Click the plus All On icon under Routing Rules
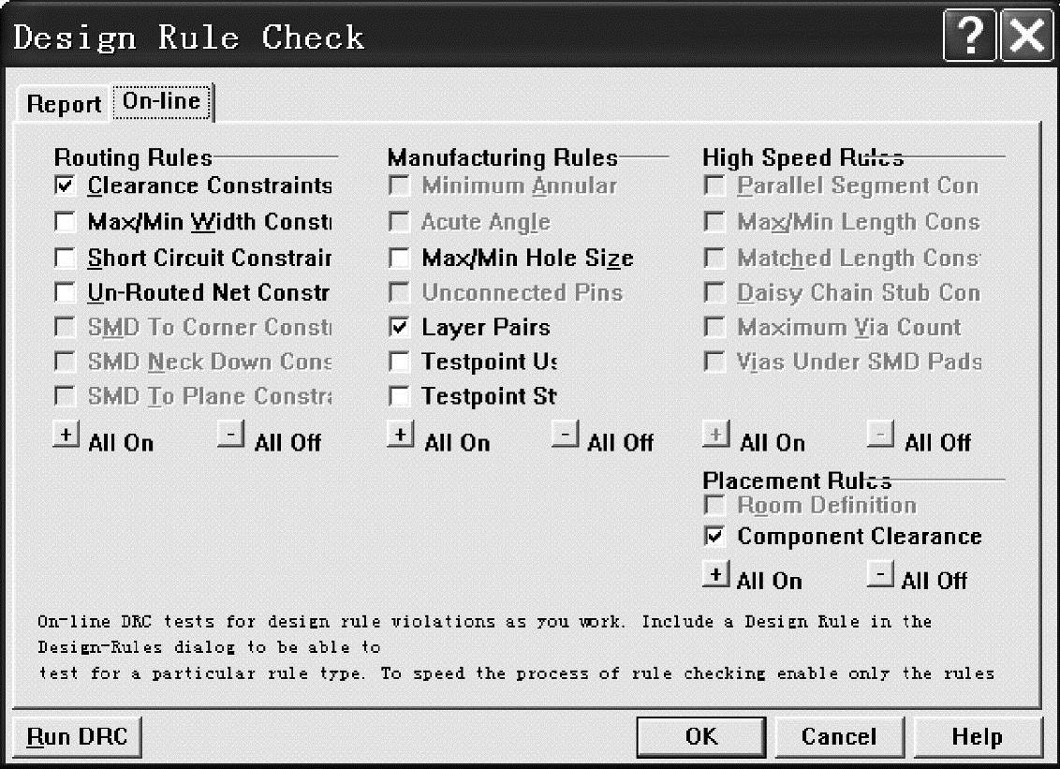Screen dimensions: 1060x769 point(66,435)
